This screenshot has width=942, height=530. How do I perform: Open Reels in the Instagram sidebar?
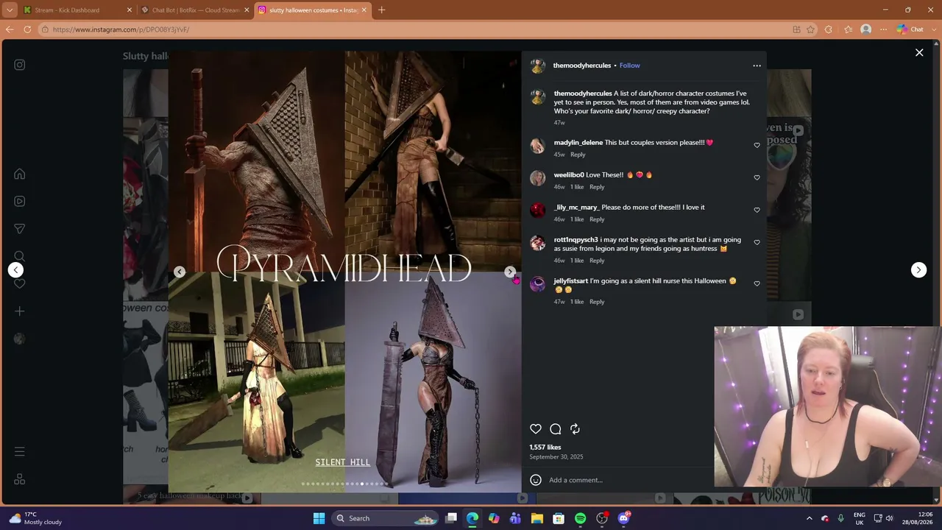click(x=20, y=201)
